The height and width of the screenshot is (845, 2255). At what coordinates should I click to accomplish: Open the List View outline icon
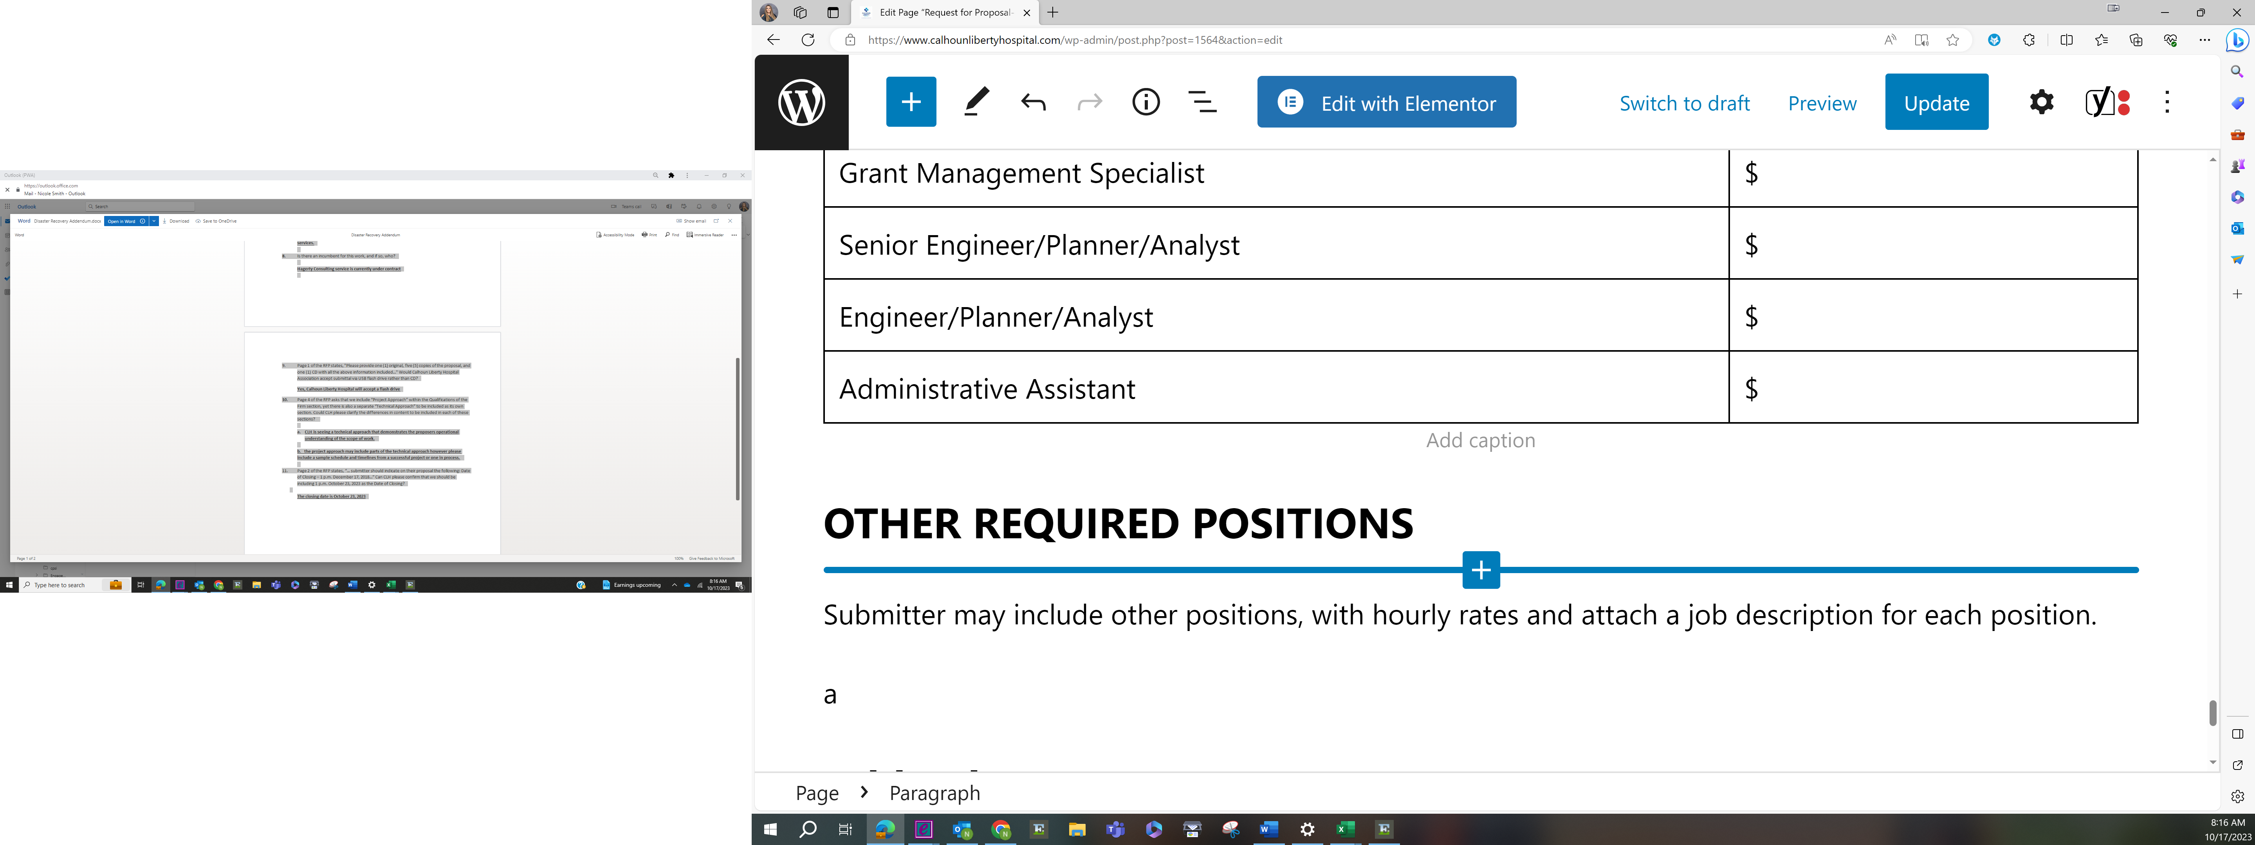pos(1203,102)
